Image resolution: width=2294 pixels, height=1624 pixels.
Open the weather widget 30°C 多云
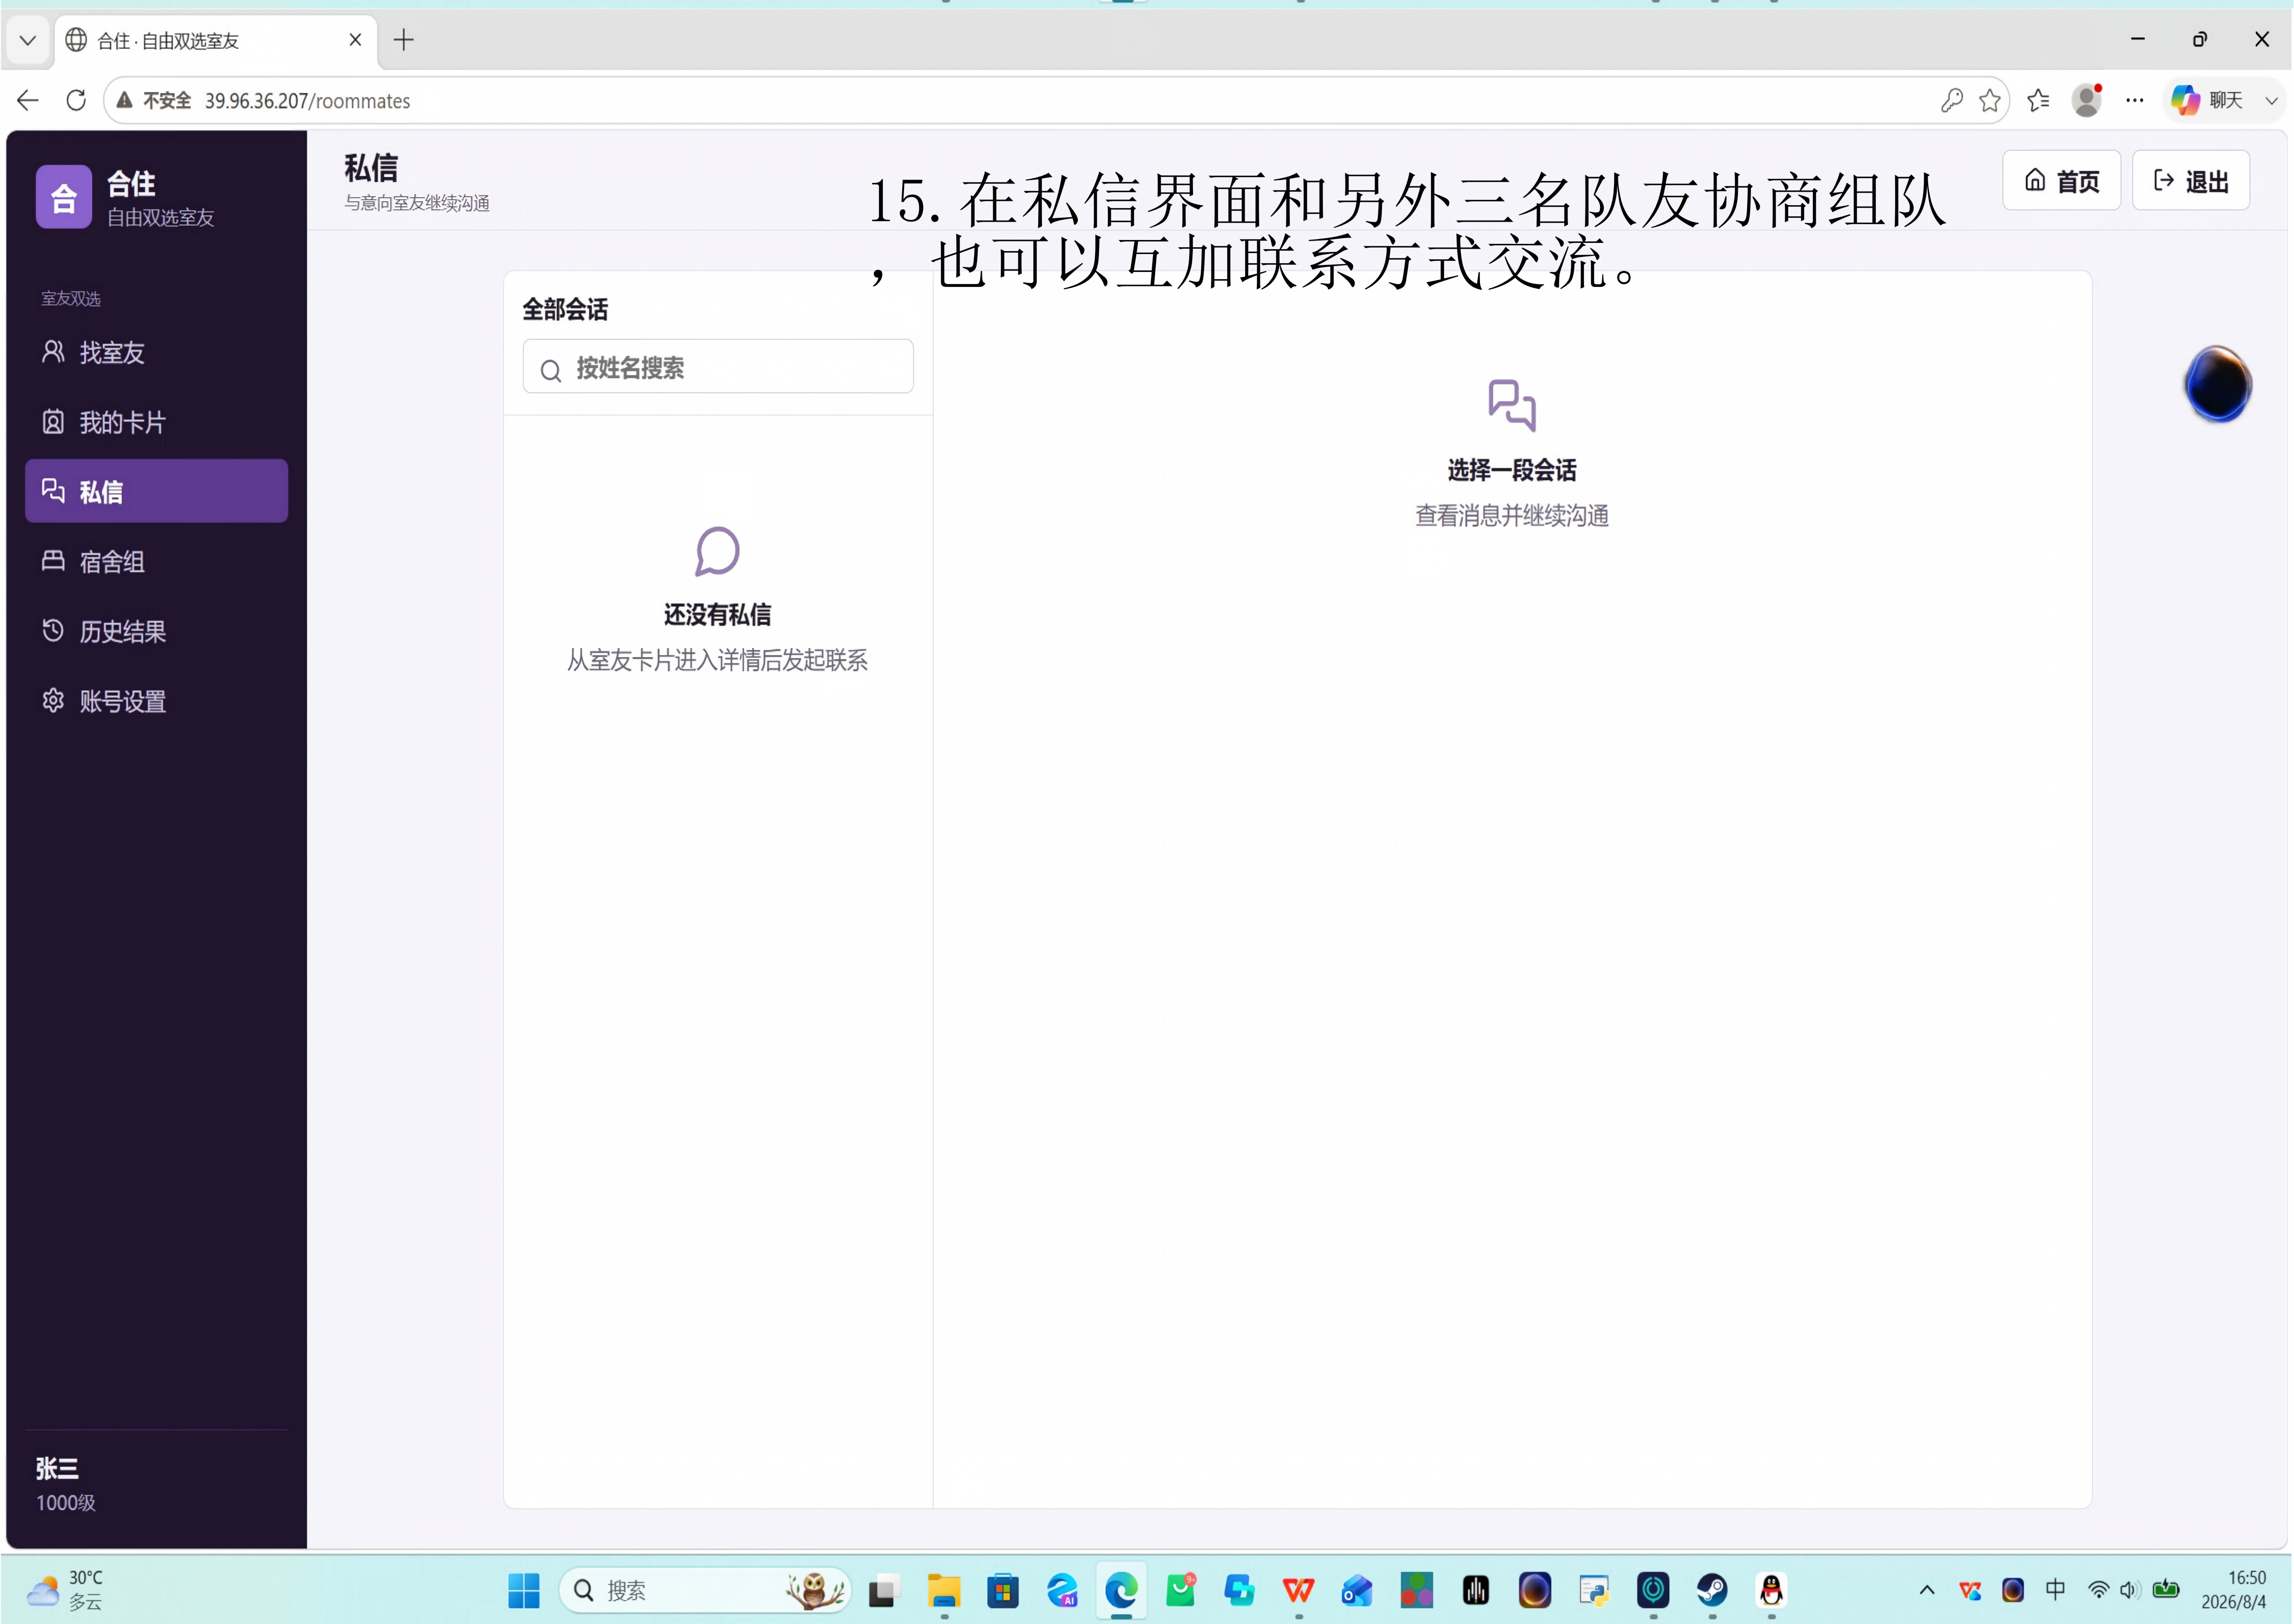click(x=66, y=1590)
